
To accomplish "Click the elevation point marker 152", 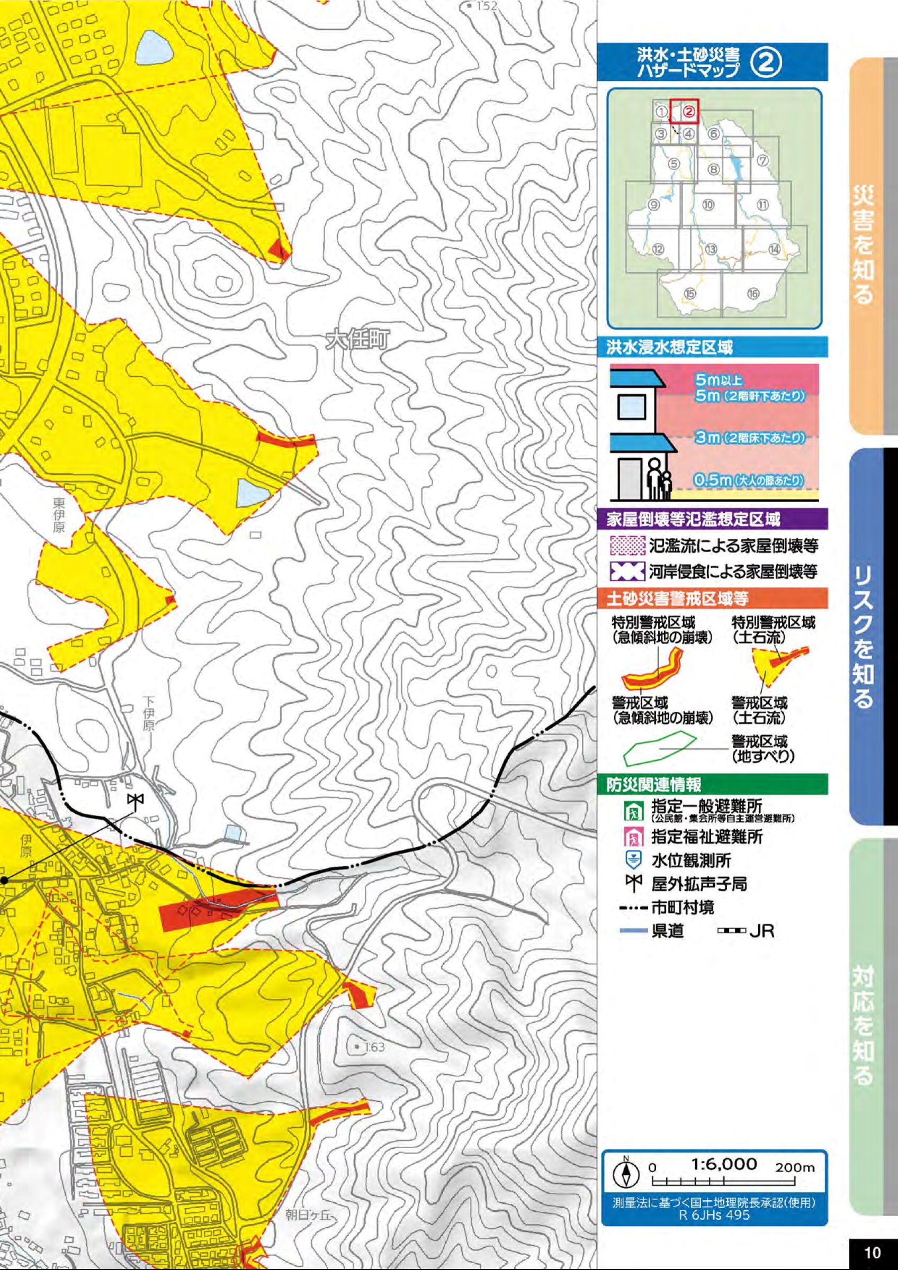I will [x=469, y=6].
